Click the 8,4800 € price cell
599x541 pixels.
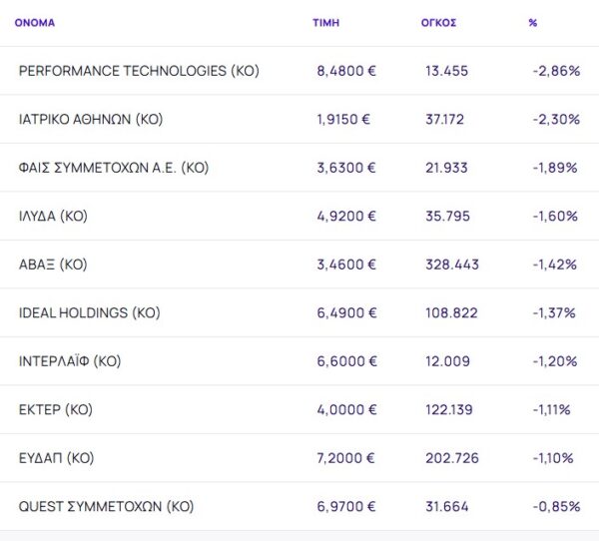[x=345, y=71]
